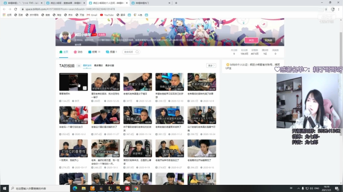The image size is (343, 192).
Task: Open the taskbar volume control
Action: point(312,188)
